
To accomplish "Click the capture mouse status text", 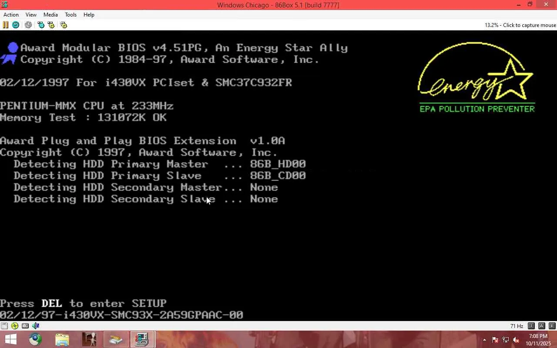I will tap(520, 25).
